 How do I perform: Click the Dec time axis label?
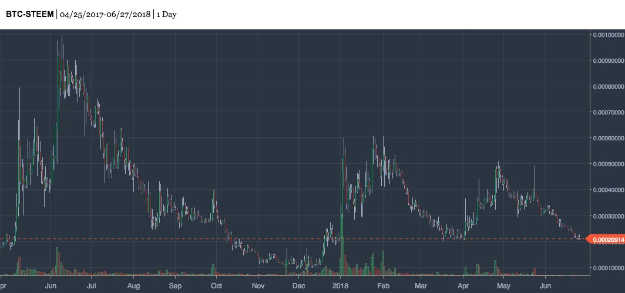point(299,286)
